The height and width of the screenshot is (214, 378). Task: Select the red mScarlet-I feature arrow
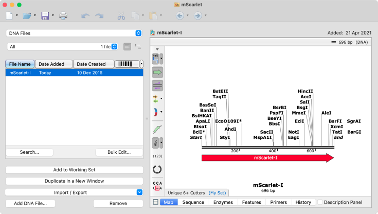pyautogui.click(x=267, y=158)
